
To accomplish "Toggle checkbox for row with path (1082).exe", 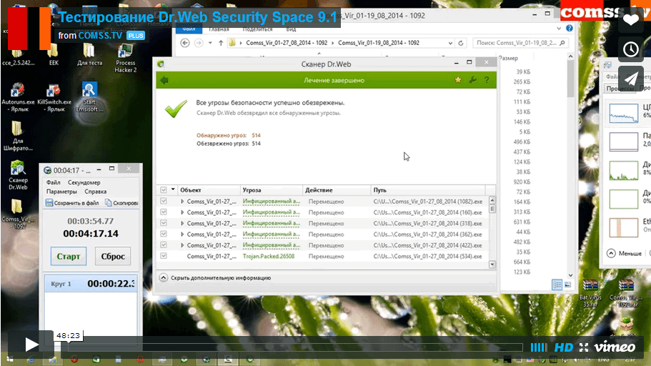I will tap(164, 201).
